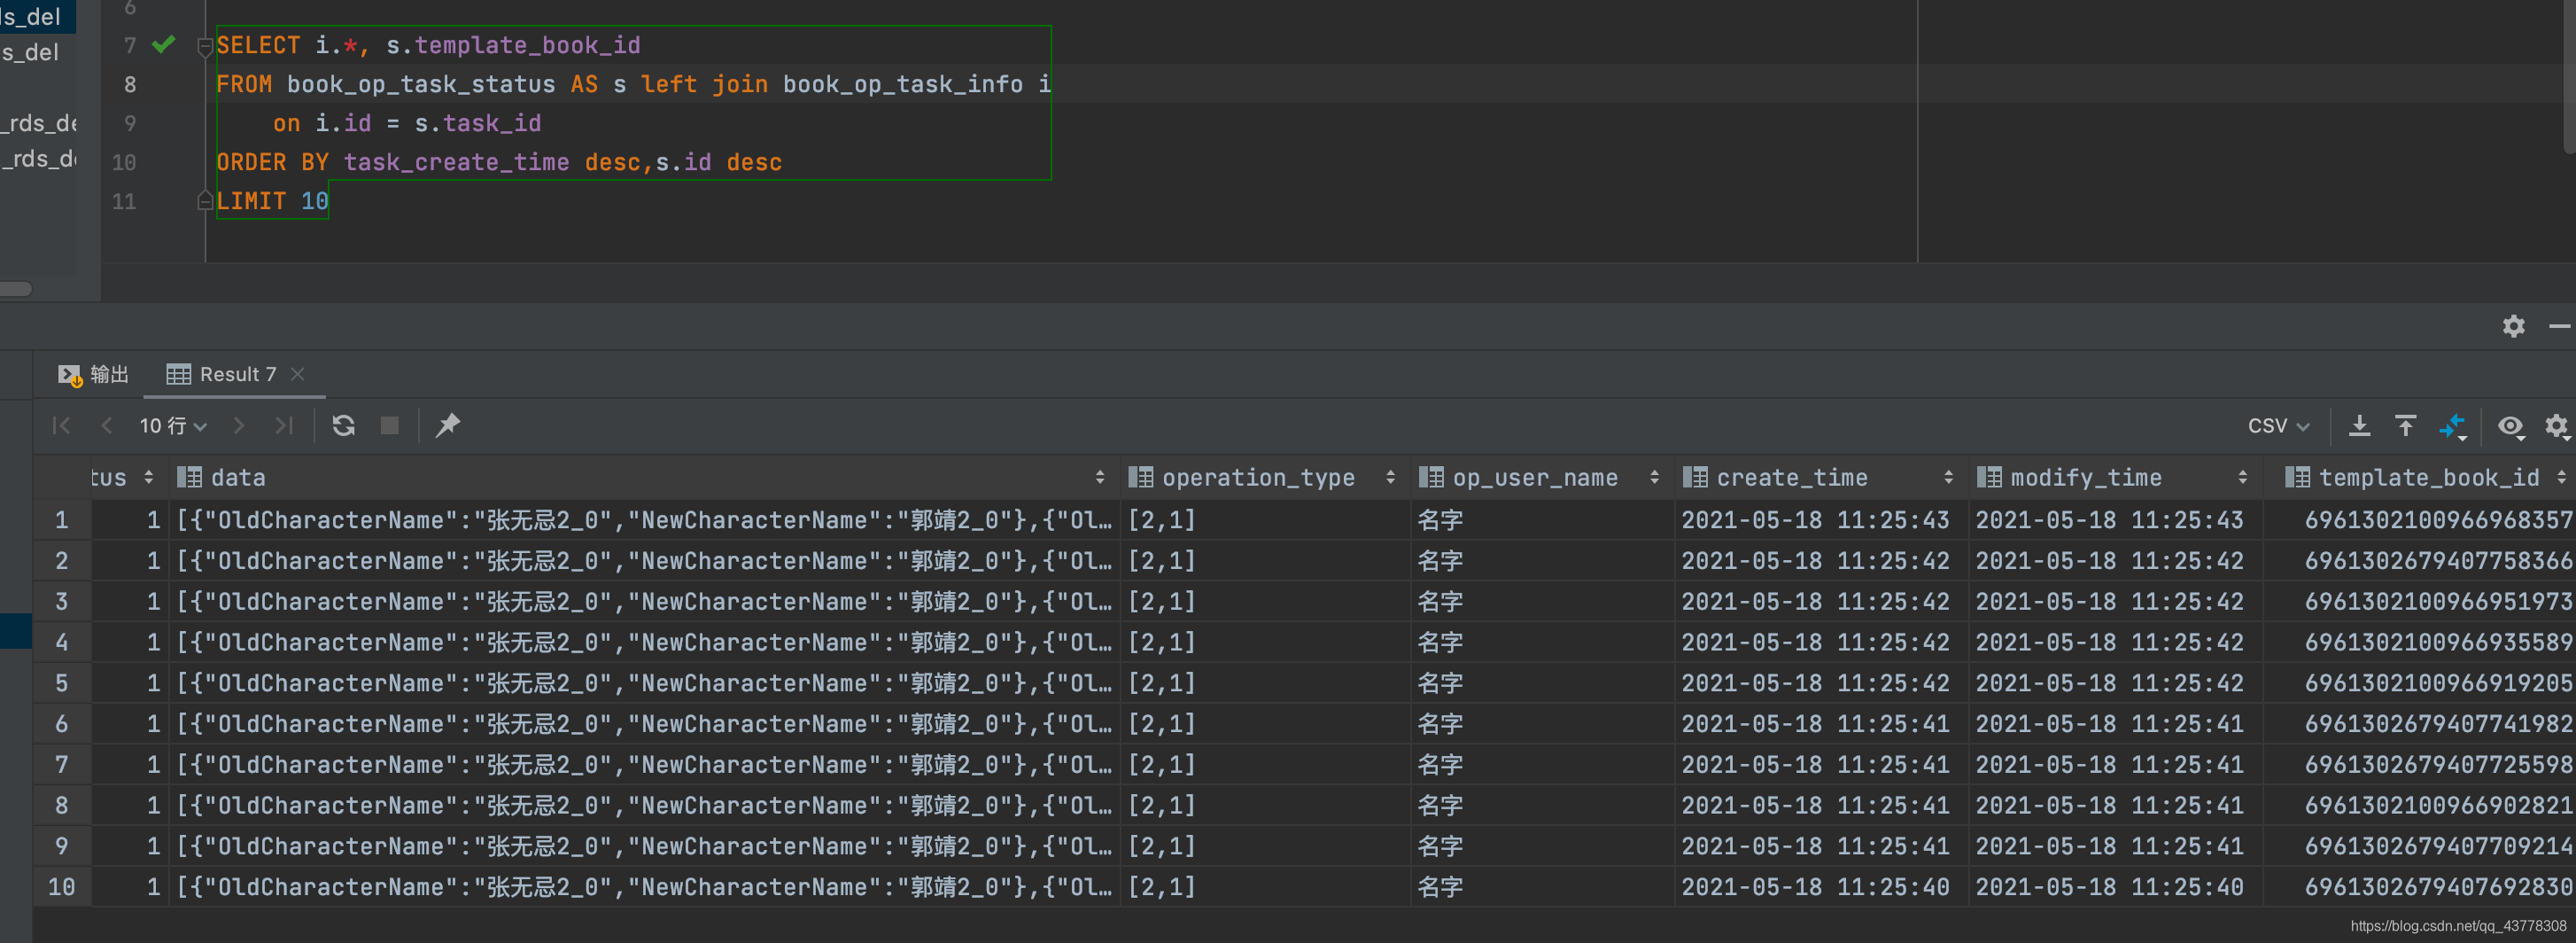Sort by op_user_name column header
Screen dimensions: 2576x943
pos(1541,478)
